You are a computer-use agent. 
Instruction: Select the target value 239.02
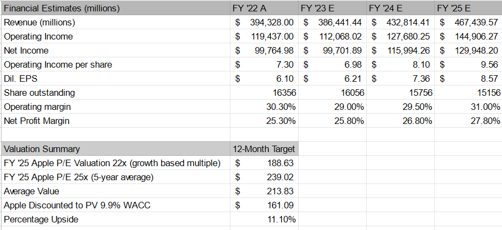(264, 177)
